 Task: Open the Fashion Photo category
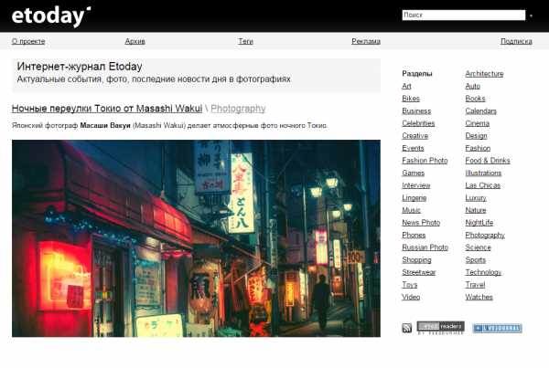click(425, 161)
